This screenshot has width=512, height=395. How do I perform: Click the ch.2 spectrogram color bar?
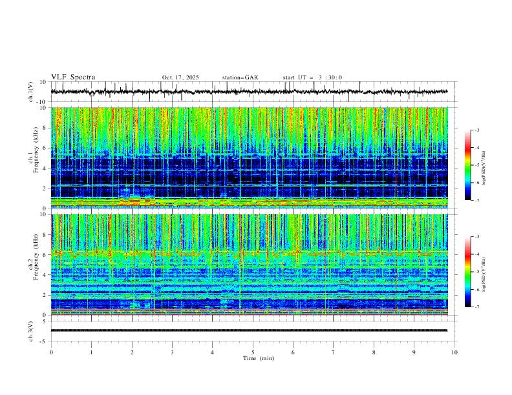click(468, 272)
